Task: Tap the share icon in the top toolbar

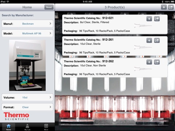Action: pos(171,7)
